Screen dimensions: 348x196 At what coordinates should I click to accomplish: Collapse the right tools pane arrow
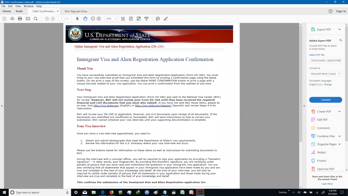tap(304, 106)
